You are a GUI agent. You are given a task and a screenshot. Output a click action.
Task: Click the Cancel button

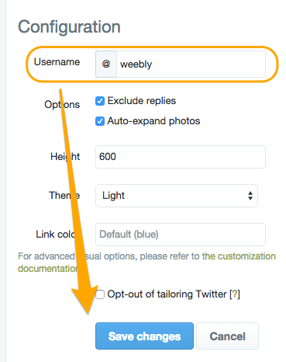point(227,336)
